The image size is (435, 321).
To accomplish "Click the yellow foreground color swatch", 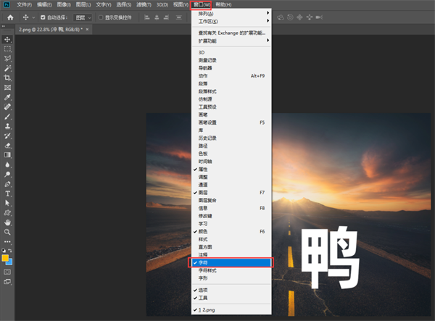I will pyautogui.click(x=6, y=258).
